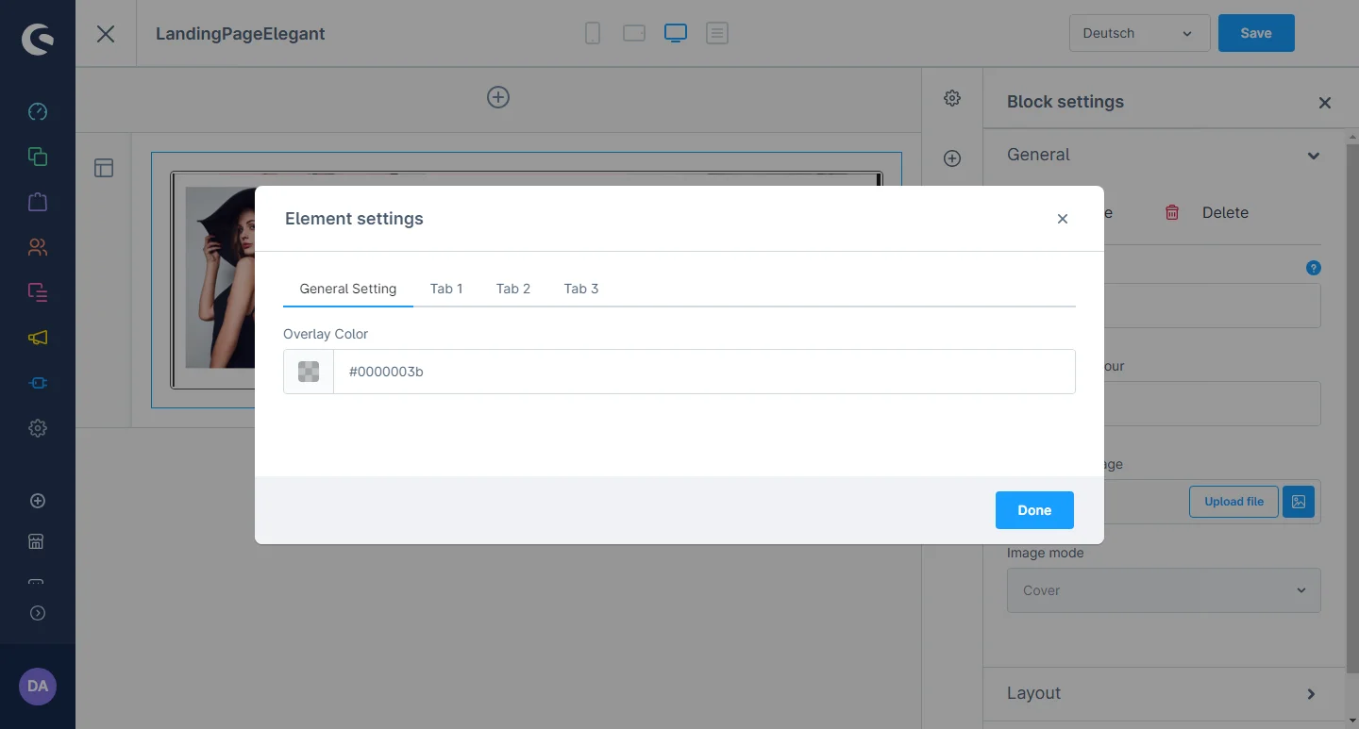Click the Save button
1359x729 pixels.
point(1255,33)
